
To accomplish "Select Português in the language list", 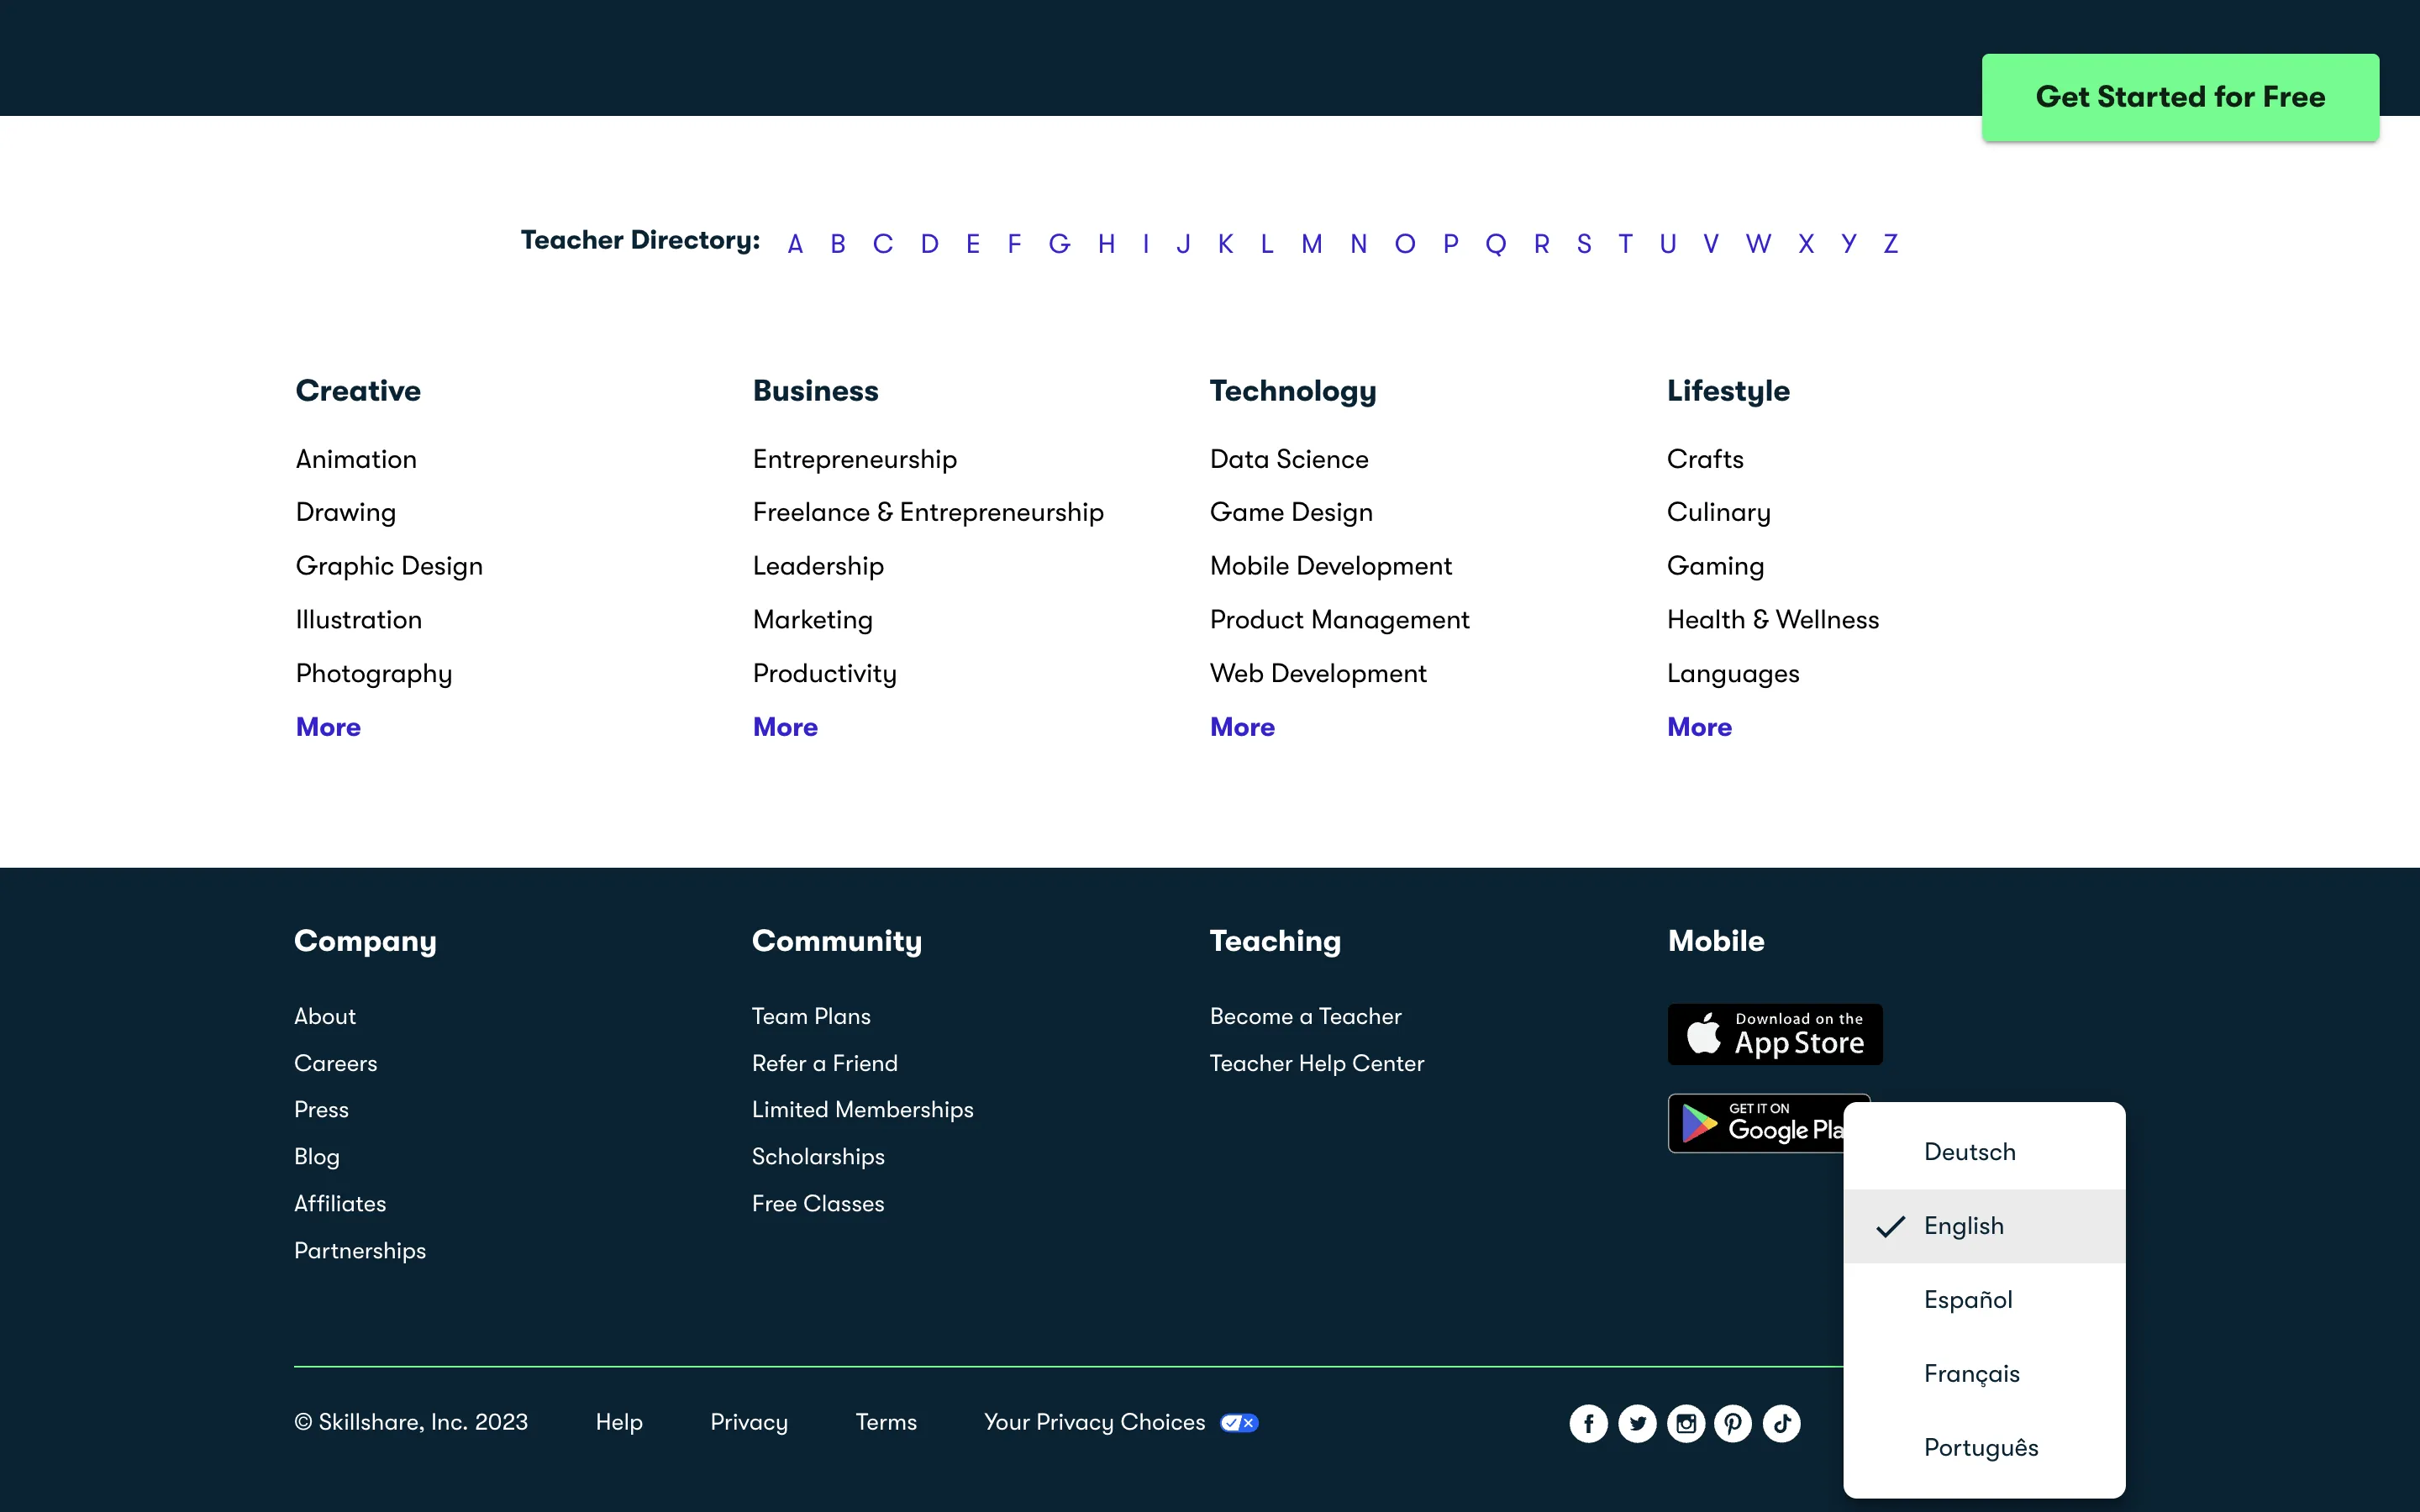I will [1980, 1448].
